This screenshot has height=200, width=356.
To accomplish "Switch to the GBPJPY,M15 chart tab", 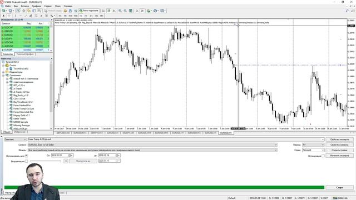I will tap(97, 133).
